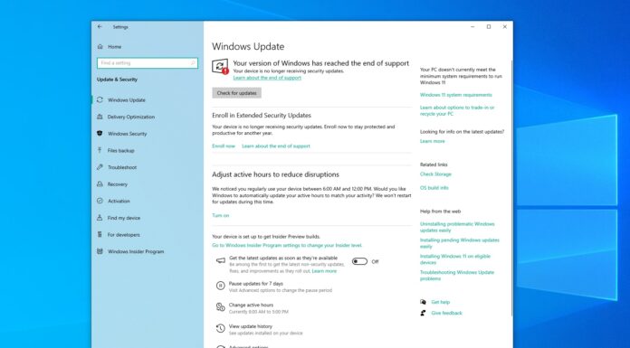Click Learn more link under latest updates toggle
This screenshot has height=348, width=630.
point(324,271)
